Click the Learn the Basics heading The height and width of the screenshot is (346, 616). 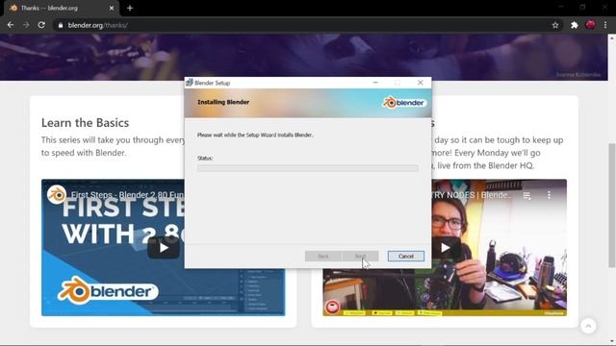click(86, 122)
